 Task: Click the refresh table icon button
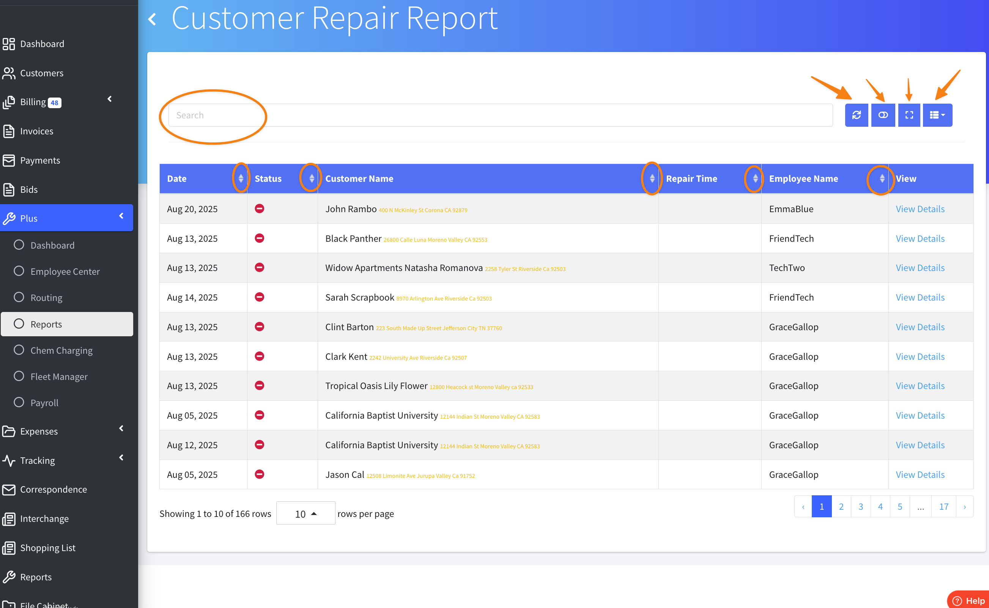[856, 115]
